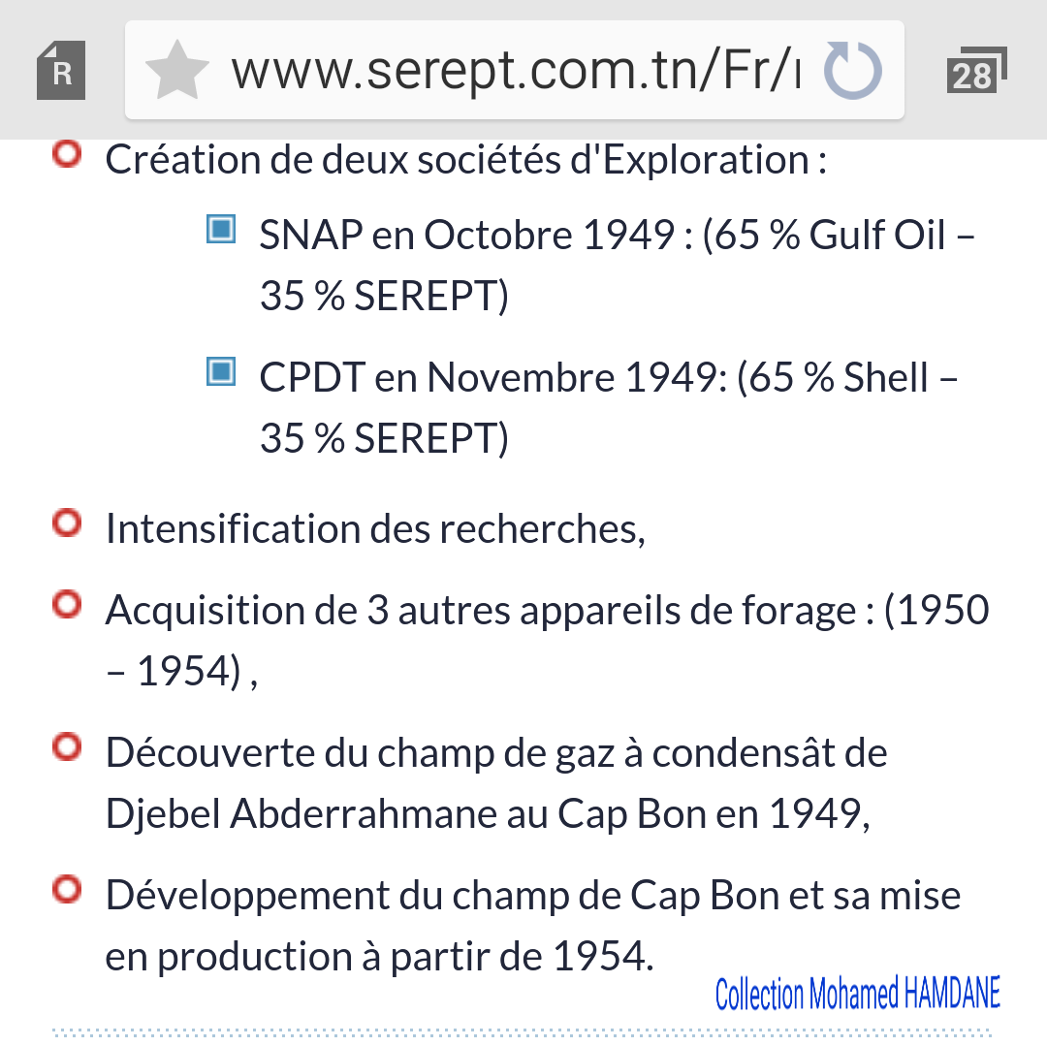The height and width of the screenshot is (1046, 1047).
Task: Reload the page using the refresh icon
Action: 852,72
